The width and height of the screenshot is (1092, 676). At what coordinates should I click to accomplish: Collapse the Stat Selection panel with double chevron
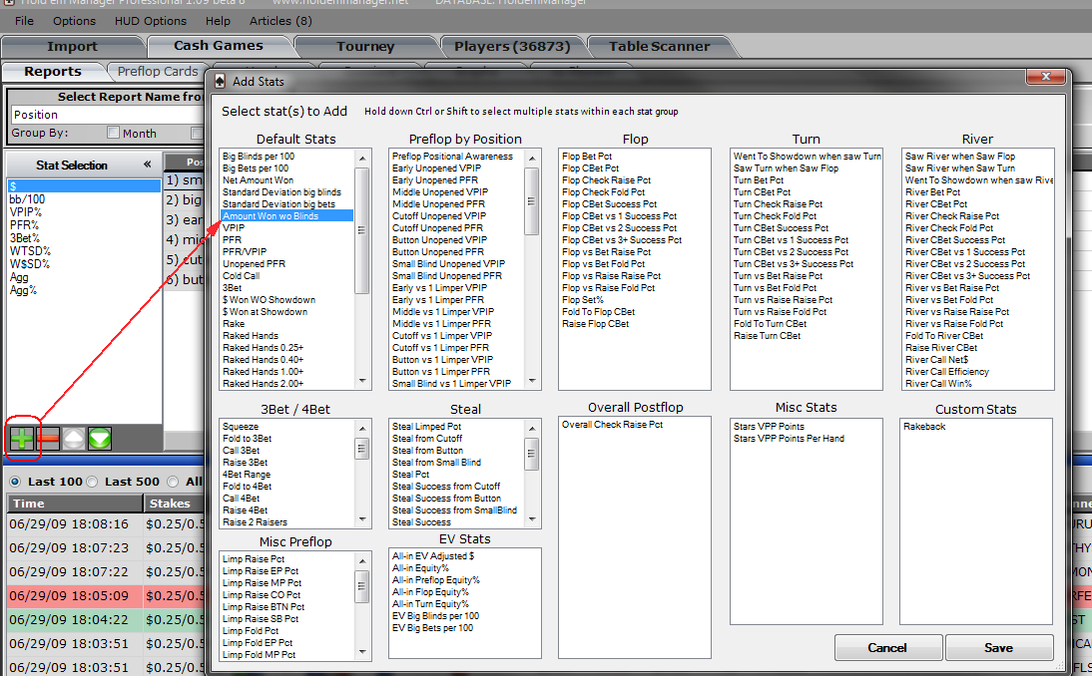click(x=148, y=165)
